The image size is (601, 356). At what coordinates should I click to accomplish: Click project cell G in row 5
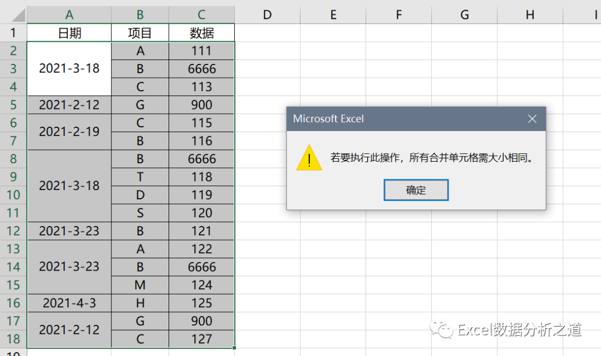coord(140,105)
